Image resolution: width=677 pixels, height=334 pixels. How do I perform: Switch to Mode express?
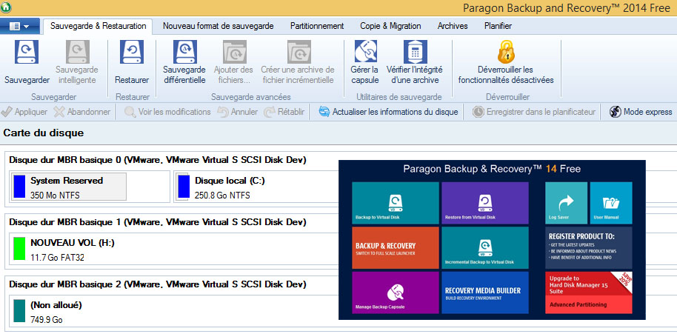tap(641, 112)
